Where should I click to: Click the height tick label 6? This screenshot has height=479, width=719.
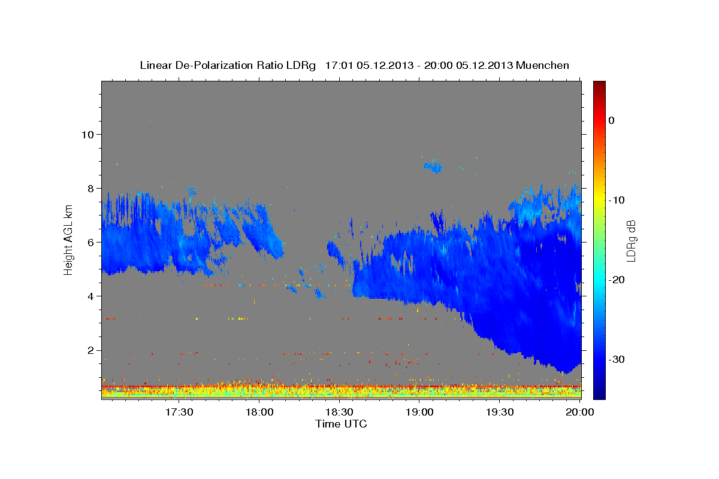coord(90,242)
